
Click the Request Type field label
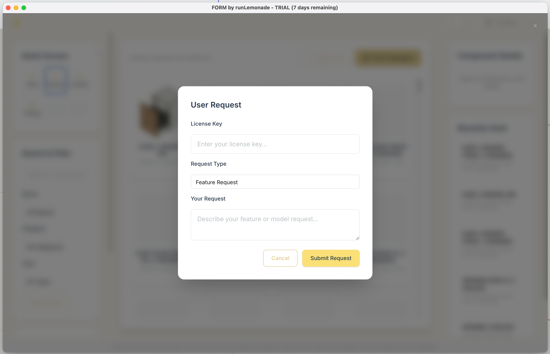208,164
